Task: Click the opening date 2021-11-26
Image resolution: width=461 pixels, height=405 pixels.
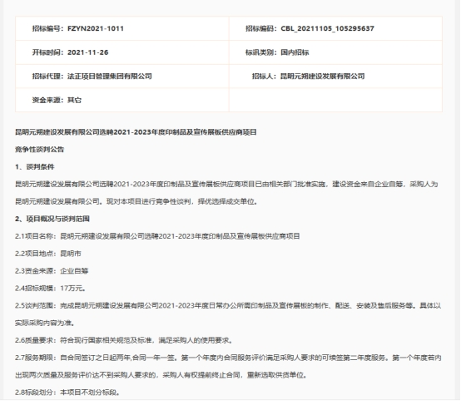Action: (87, 52)
